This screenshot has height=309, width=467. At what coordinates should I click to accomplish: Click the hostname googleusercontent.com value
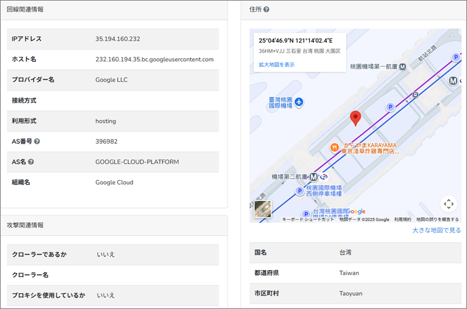(154, 60)
